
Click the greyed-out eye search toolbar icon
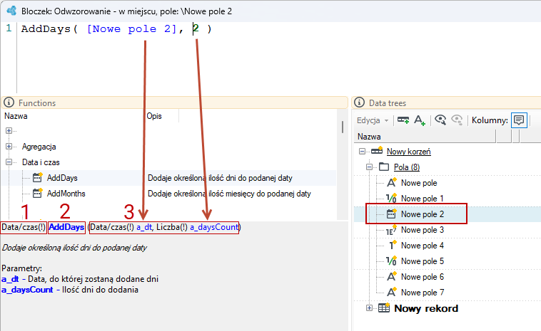[457, 120]
